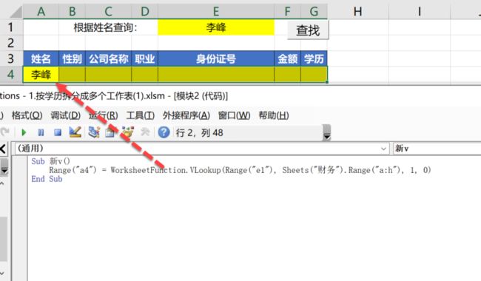The image size is (481, 281).
Task: Select the 身份证号 header cell
Action: coord(216,58)
